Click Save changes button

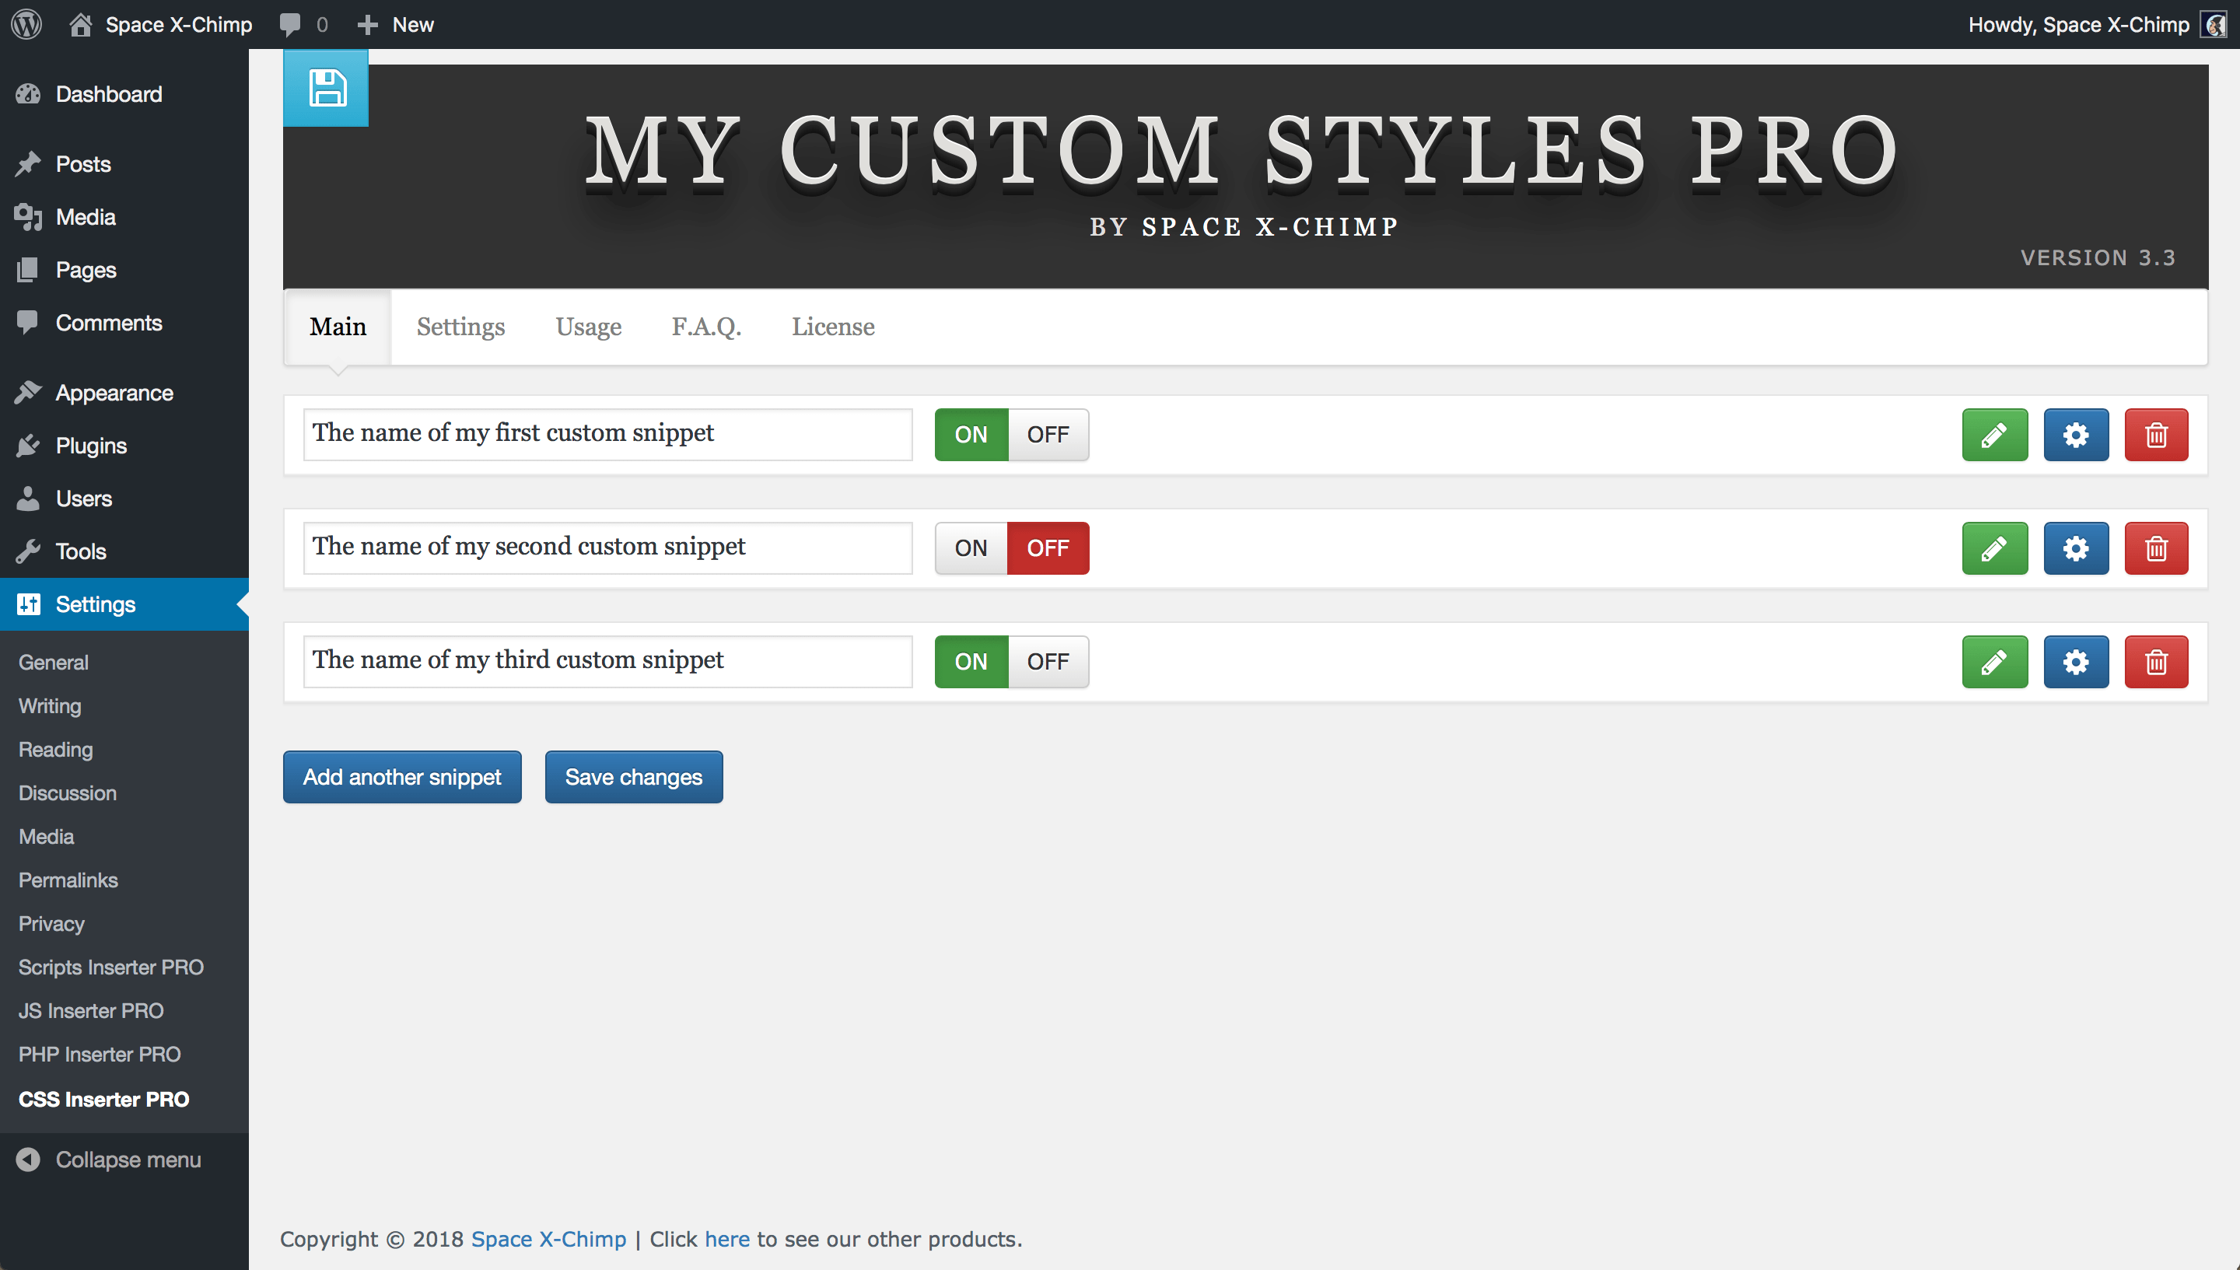click(634, 776)
